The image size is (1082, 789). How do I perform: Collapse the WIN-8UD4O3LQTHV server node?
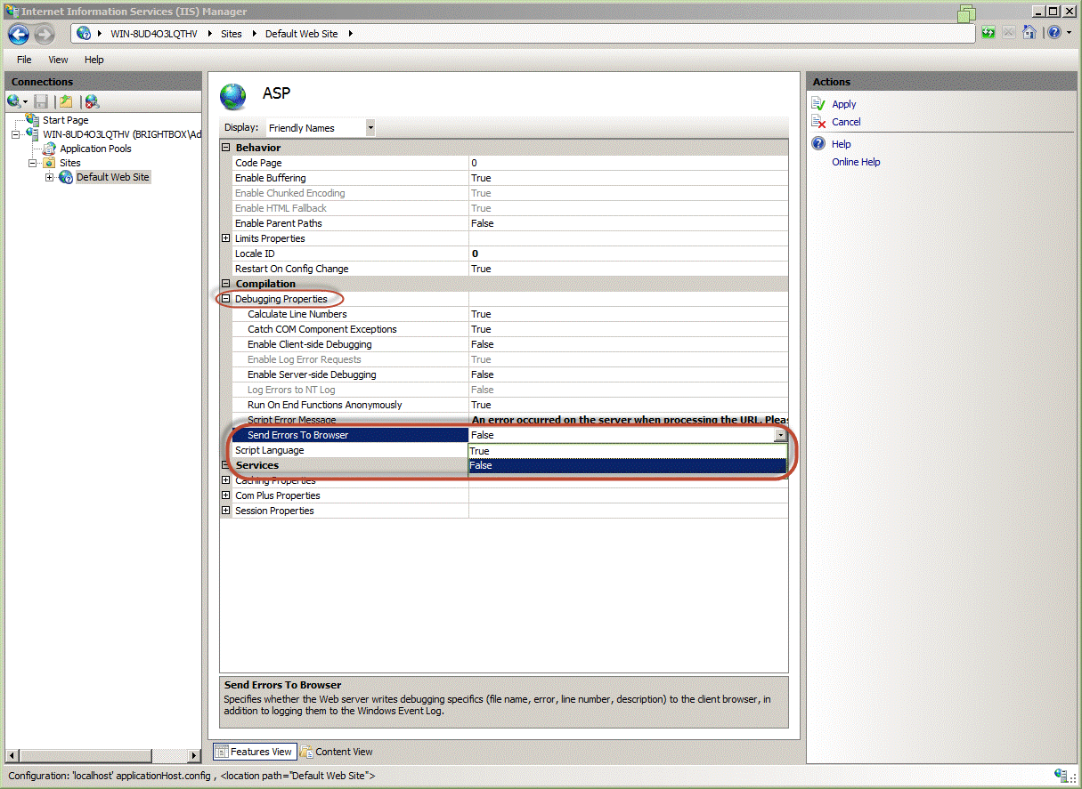tap(16, 134)
